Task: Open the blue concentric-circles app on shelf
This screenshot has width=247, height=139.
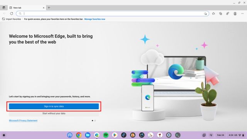Action: (69, 135)
